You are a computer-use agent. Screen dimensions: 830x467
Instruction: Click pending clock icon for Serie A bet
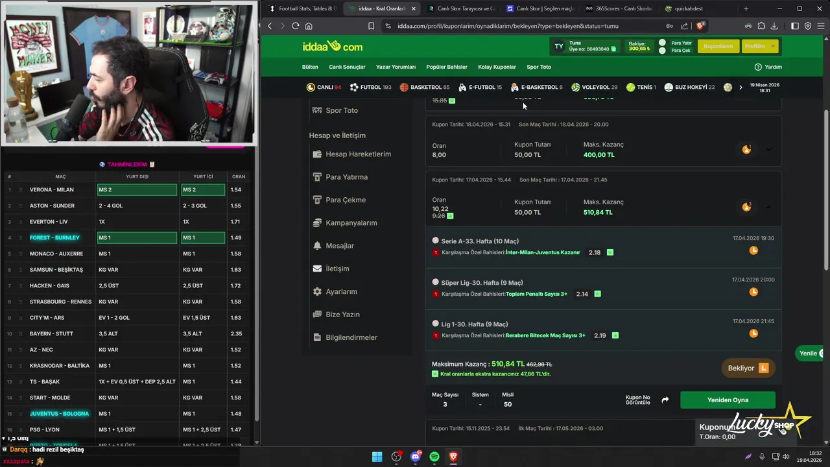(753, 250)
